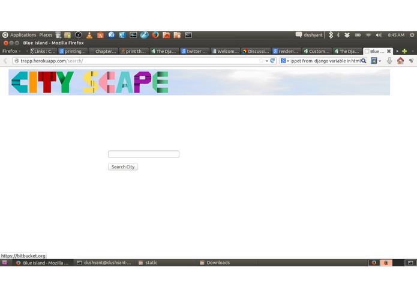
Task: Switch to the Links : C... tab
Action: point(43,51)
